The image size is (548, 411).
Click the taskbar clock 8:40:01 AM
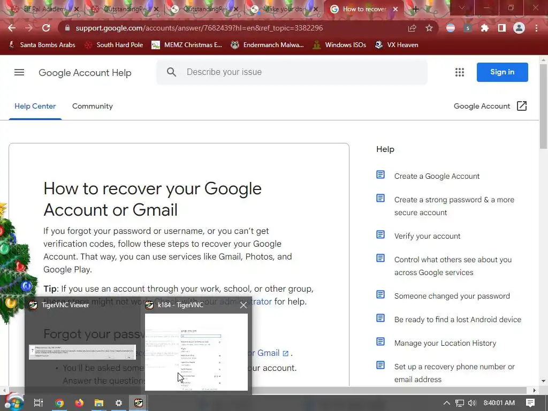[499, 403]
